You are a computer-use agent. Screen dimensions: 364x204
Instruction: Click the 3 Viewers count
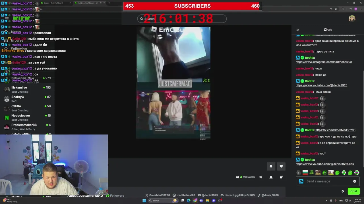[x=245, y=177]
